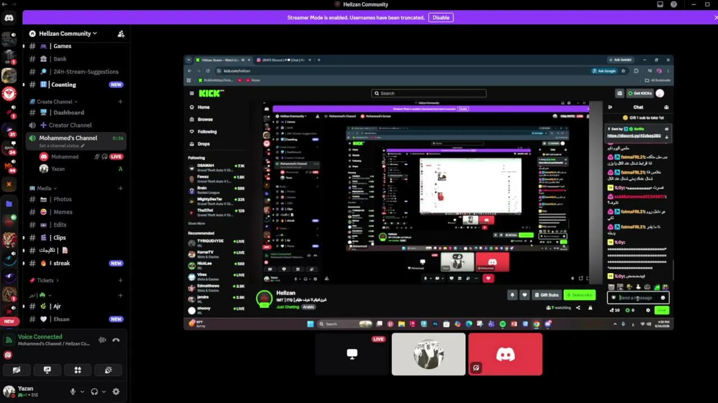This screenshot has height=403, width=718.
Task: Click plus icon beside Media category
Action: coord(121,188)
